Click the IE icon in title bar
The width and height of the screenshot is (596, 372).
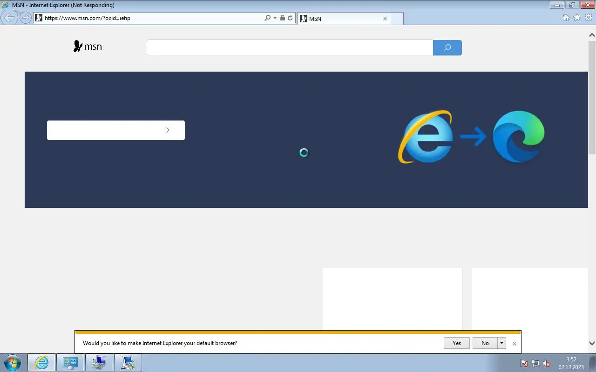pos(5,5)
